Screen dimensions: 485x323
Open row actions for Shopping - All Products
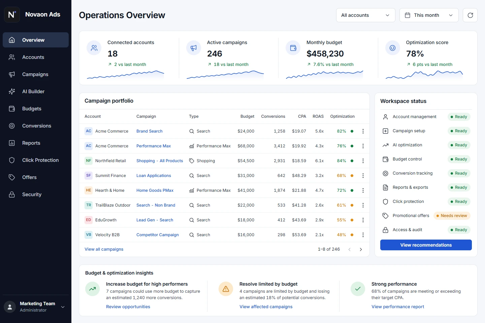[x=363, y=161]
